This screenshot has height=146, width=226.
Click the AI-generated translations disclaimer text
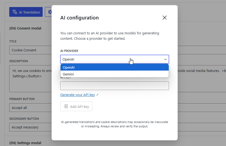coord(115,124)
